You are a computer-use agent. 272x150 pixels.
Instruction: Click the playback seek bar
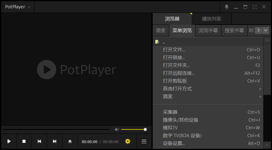[x=56, y=129]
